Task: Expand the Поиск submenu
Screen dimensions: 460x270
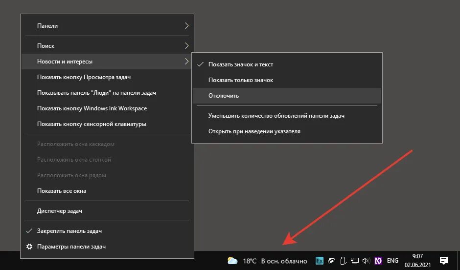Action: pos(107,46)
